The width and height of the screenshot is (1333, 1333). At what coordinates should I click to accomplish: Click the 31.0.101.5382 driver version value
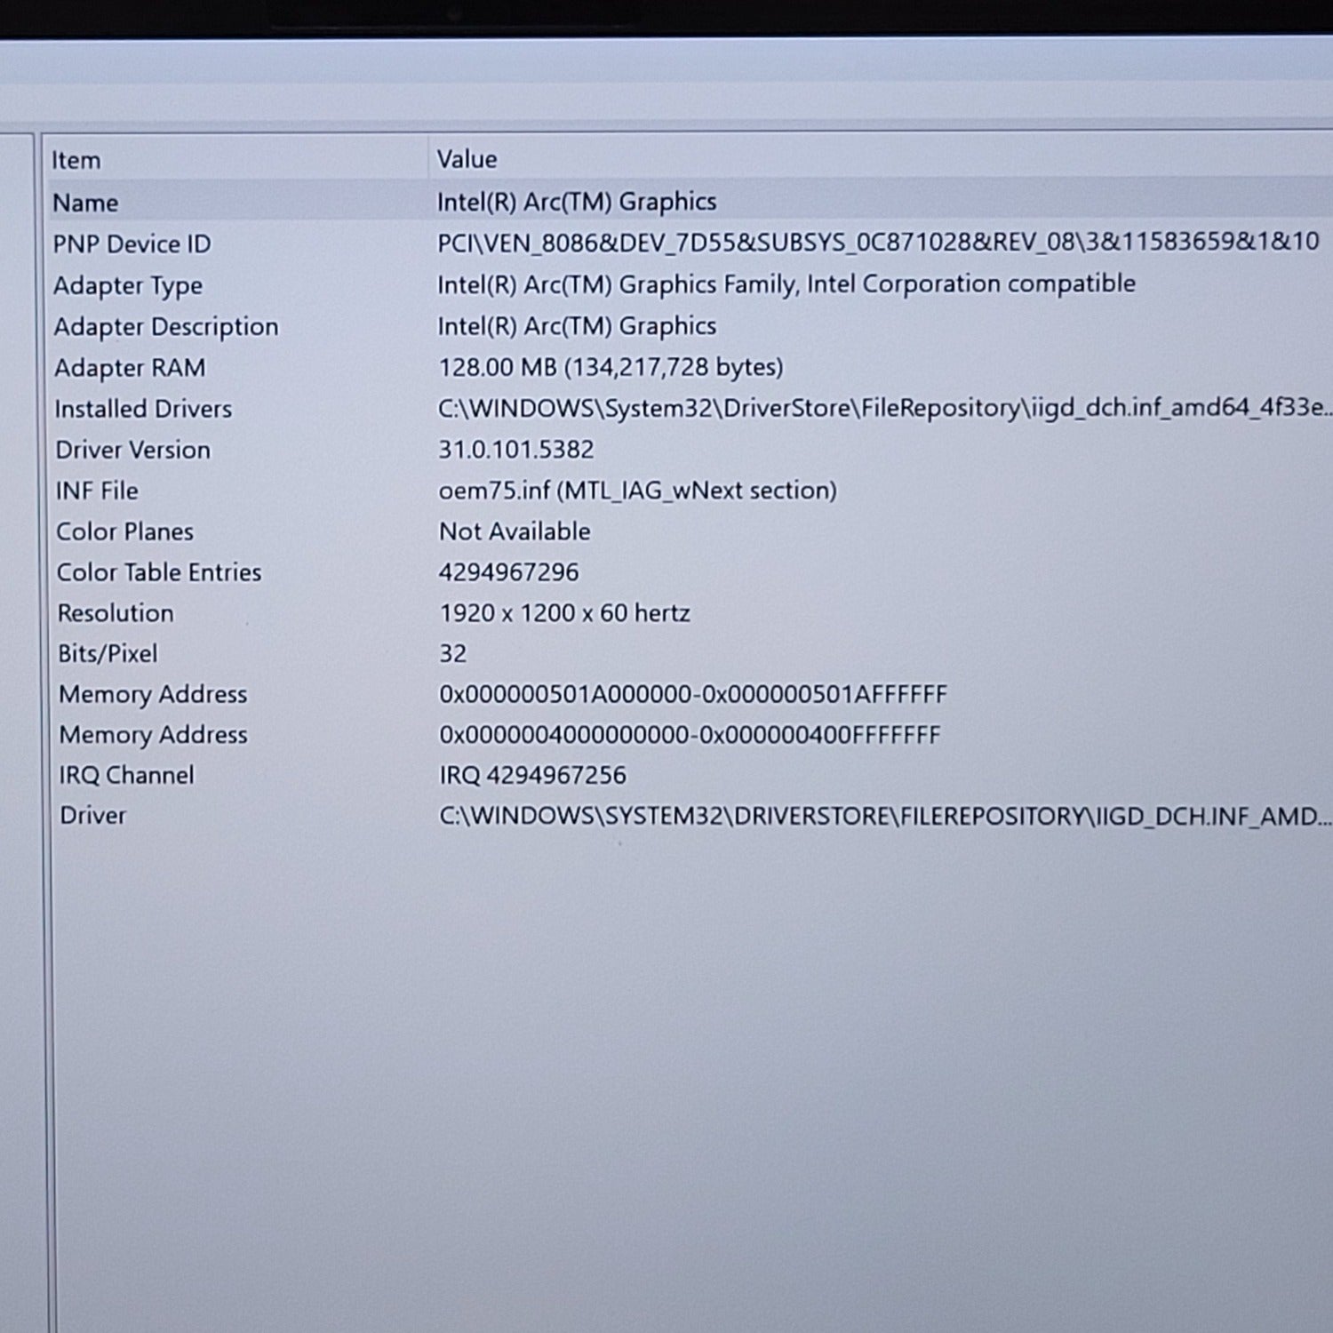515,450
